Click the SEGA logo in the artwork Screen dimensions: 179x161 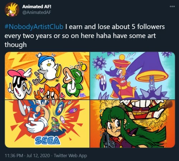47,141
